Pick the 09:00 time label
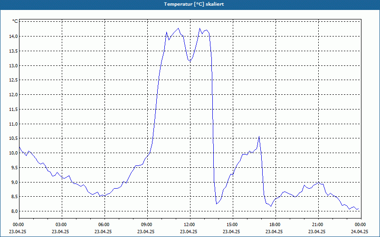This screenshot has height=237, width=380. tap(146, 225)
